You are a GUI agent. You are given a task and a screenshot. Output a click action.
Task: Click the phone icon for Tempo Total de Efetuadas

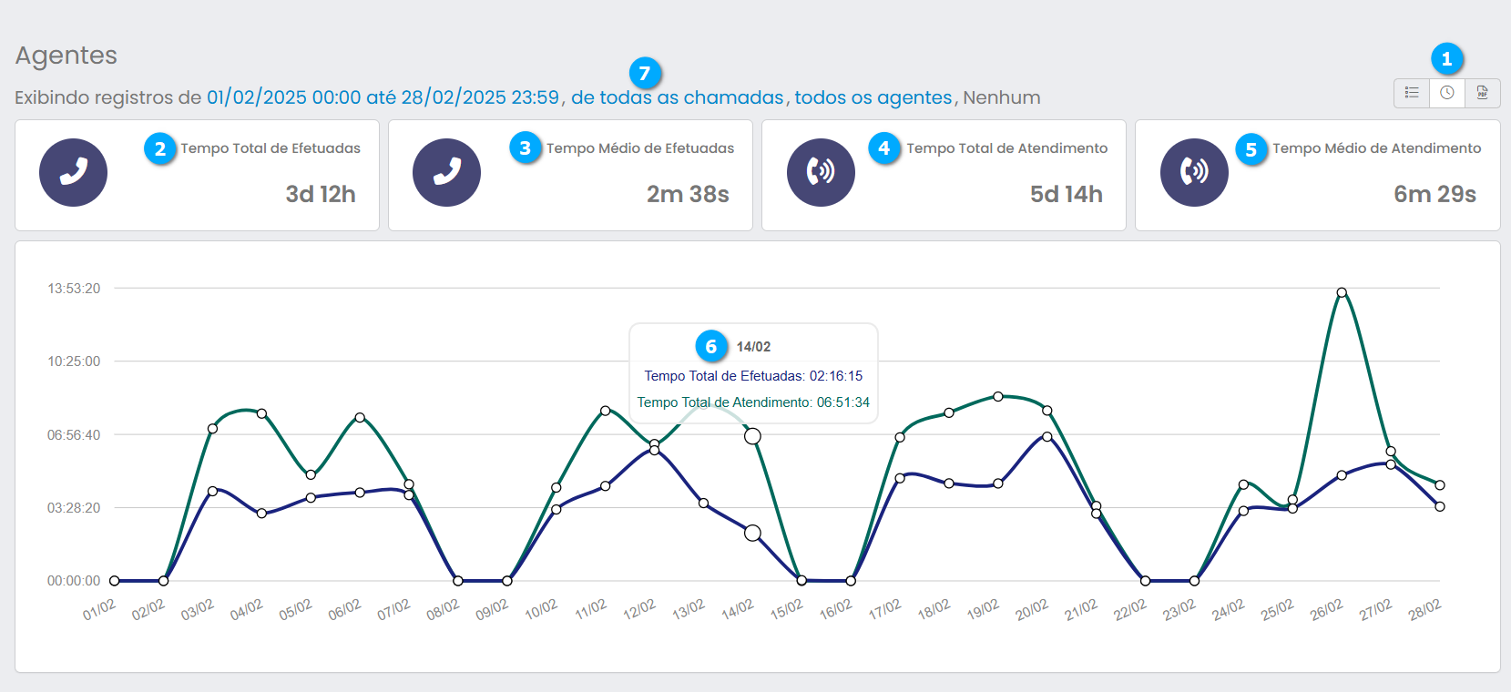coord(73,172)
